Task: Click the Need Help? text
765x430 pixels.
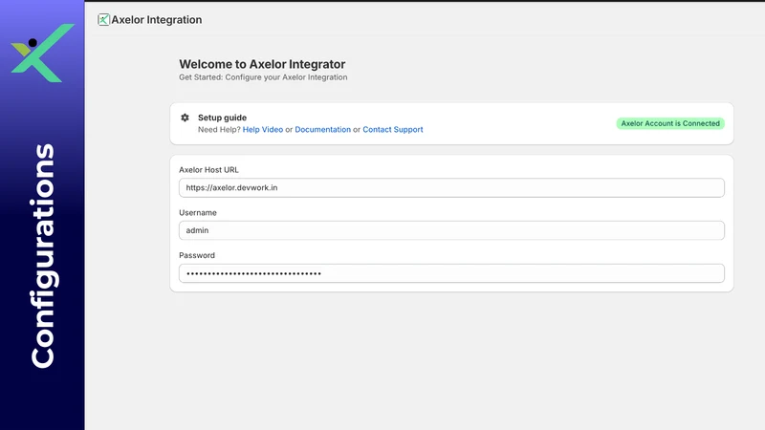Action: point(219,130)
